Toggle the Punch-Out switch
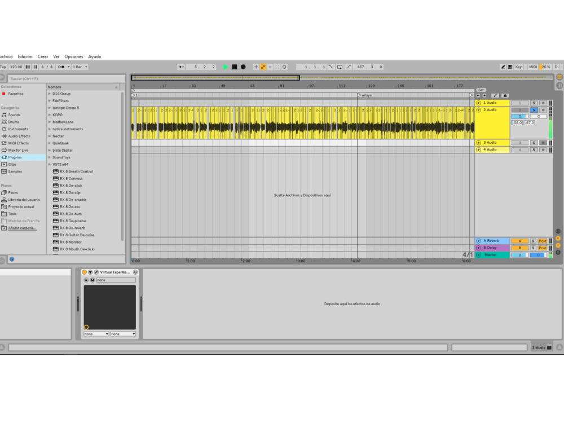The height and width of the screenshot is (423, 564). pos(348,67)
